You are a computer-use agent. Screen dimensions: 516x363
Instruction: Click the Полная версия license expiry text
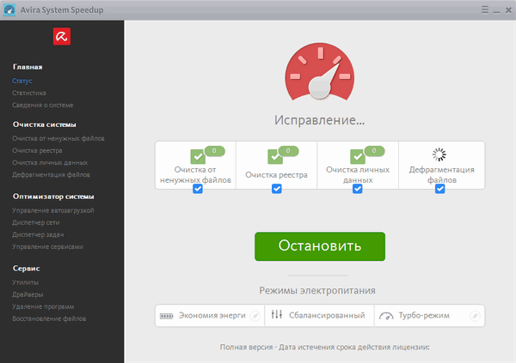tap(324, 348)
